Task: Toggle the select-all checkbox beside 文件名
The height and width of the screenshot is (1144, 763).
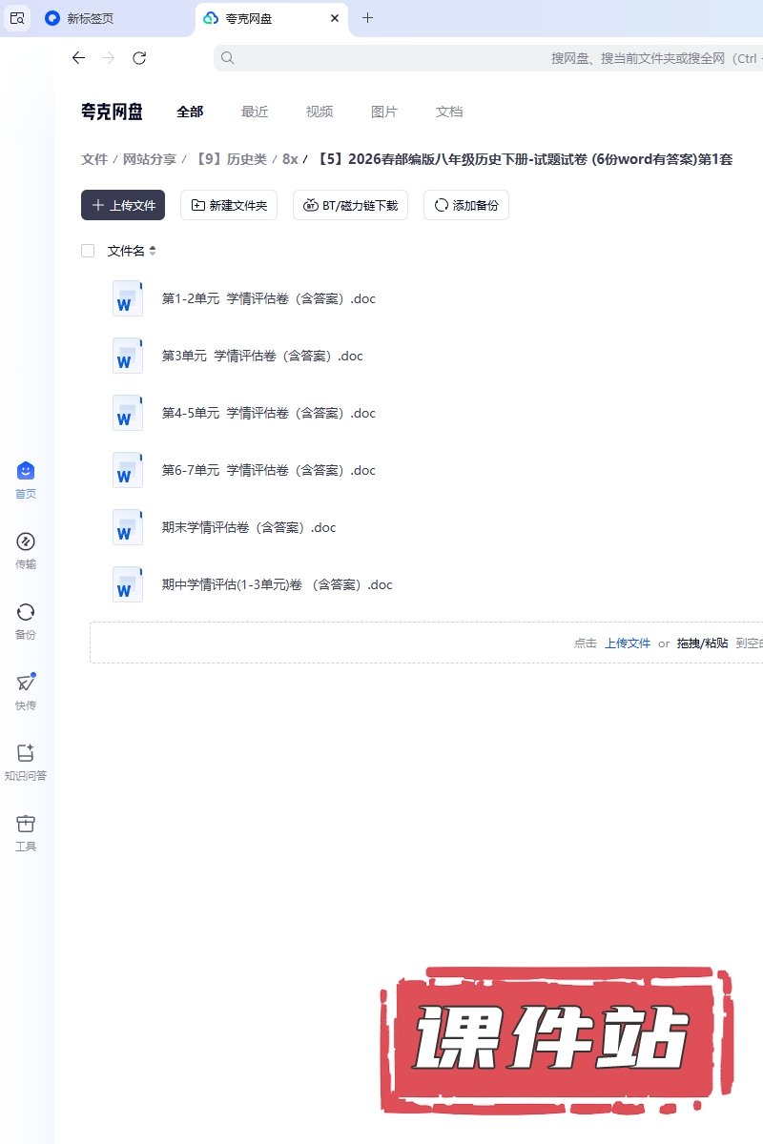Action: tap(88, 251)
